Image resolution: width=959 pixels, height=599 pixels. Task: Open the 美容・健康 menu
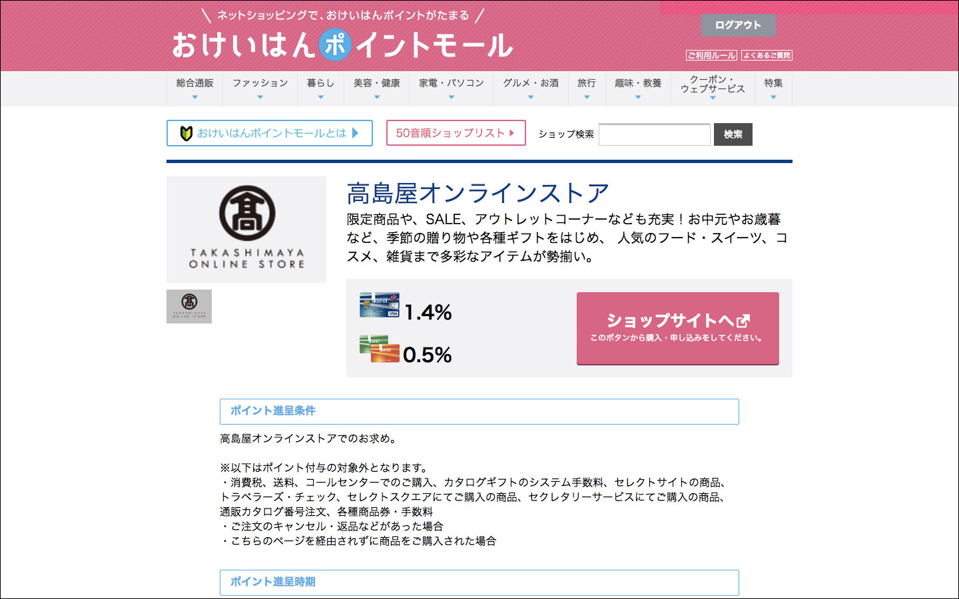(x=376, y=89)
